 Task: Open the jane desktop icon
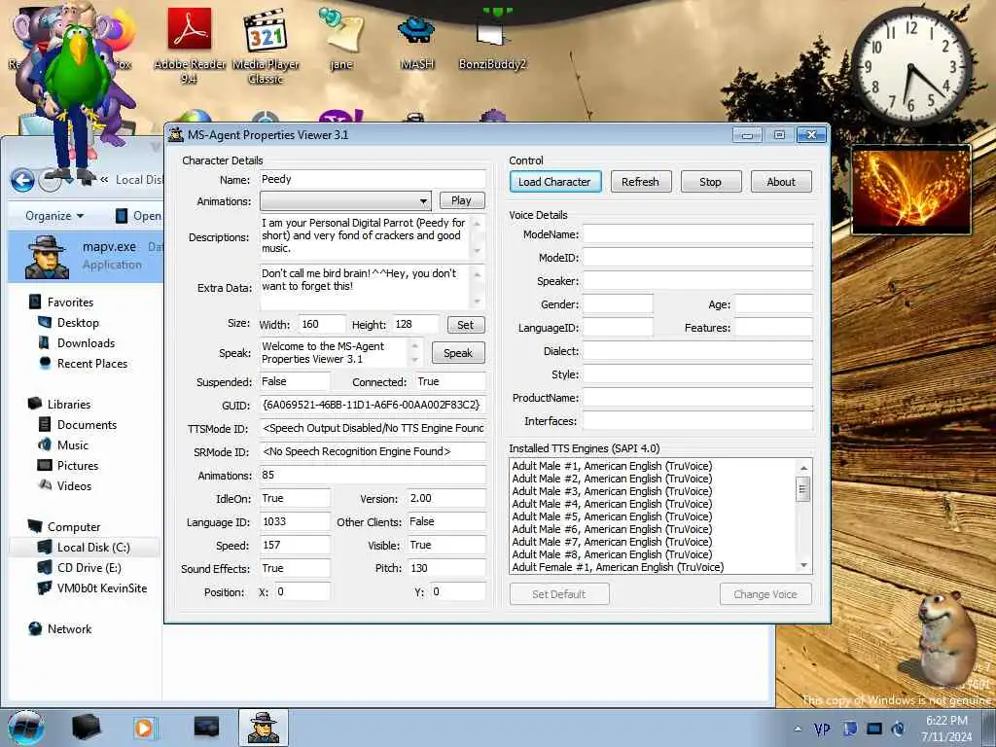pos(341,38)
